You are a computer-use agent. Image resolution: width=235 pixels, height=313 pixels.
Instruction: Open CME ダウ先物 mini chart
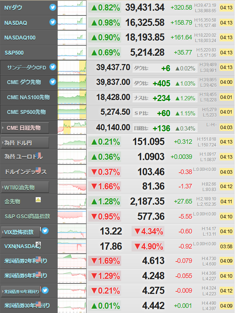(x=72, y=82)
